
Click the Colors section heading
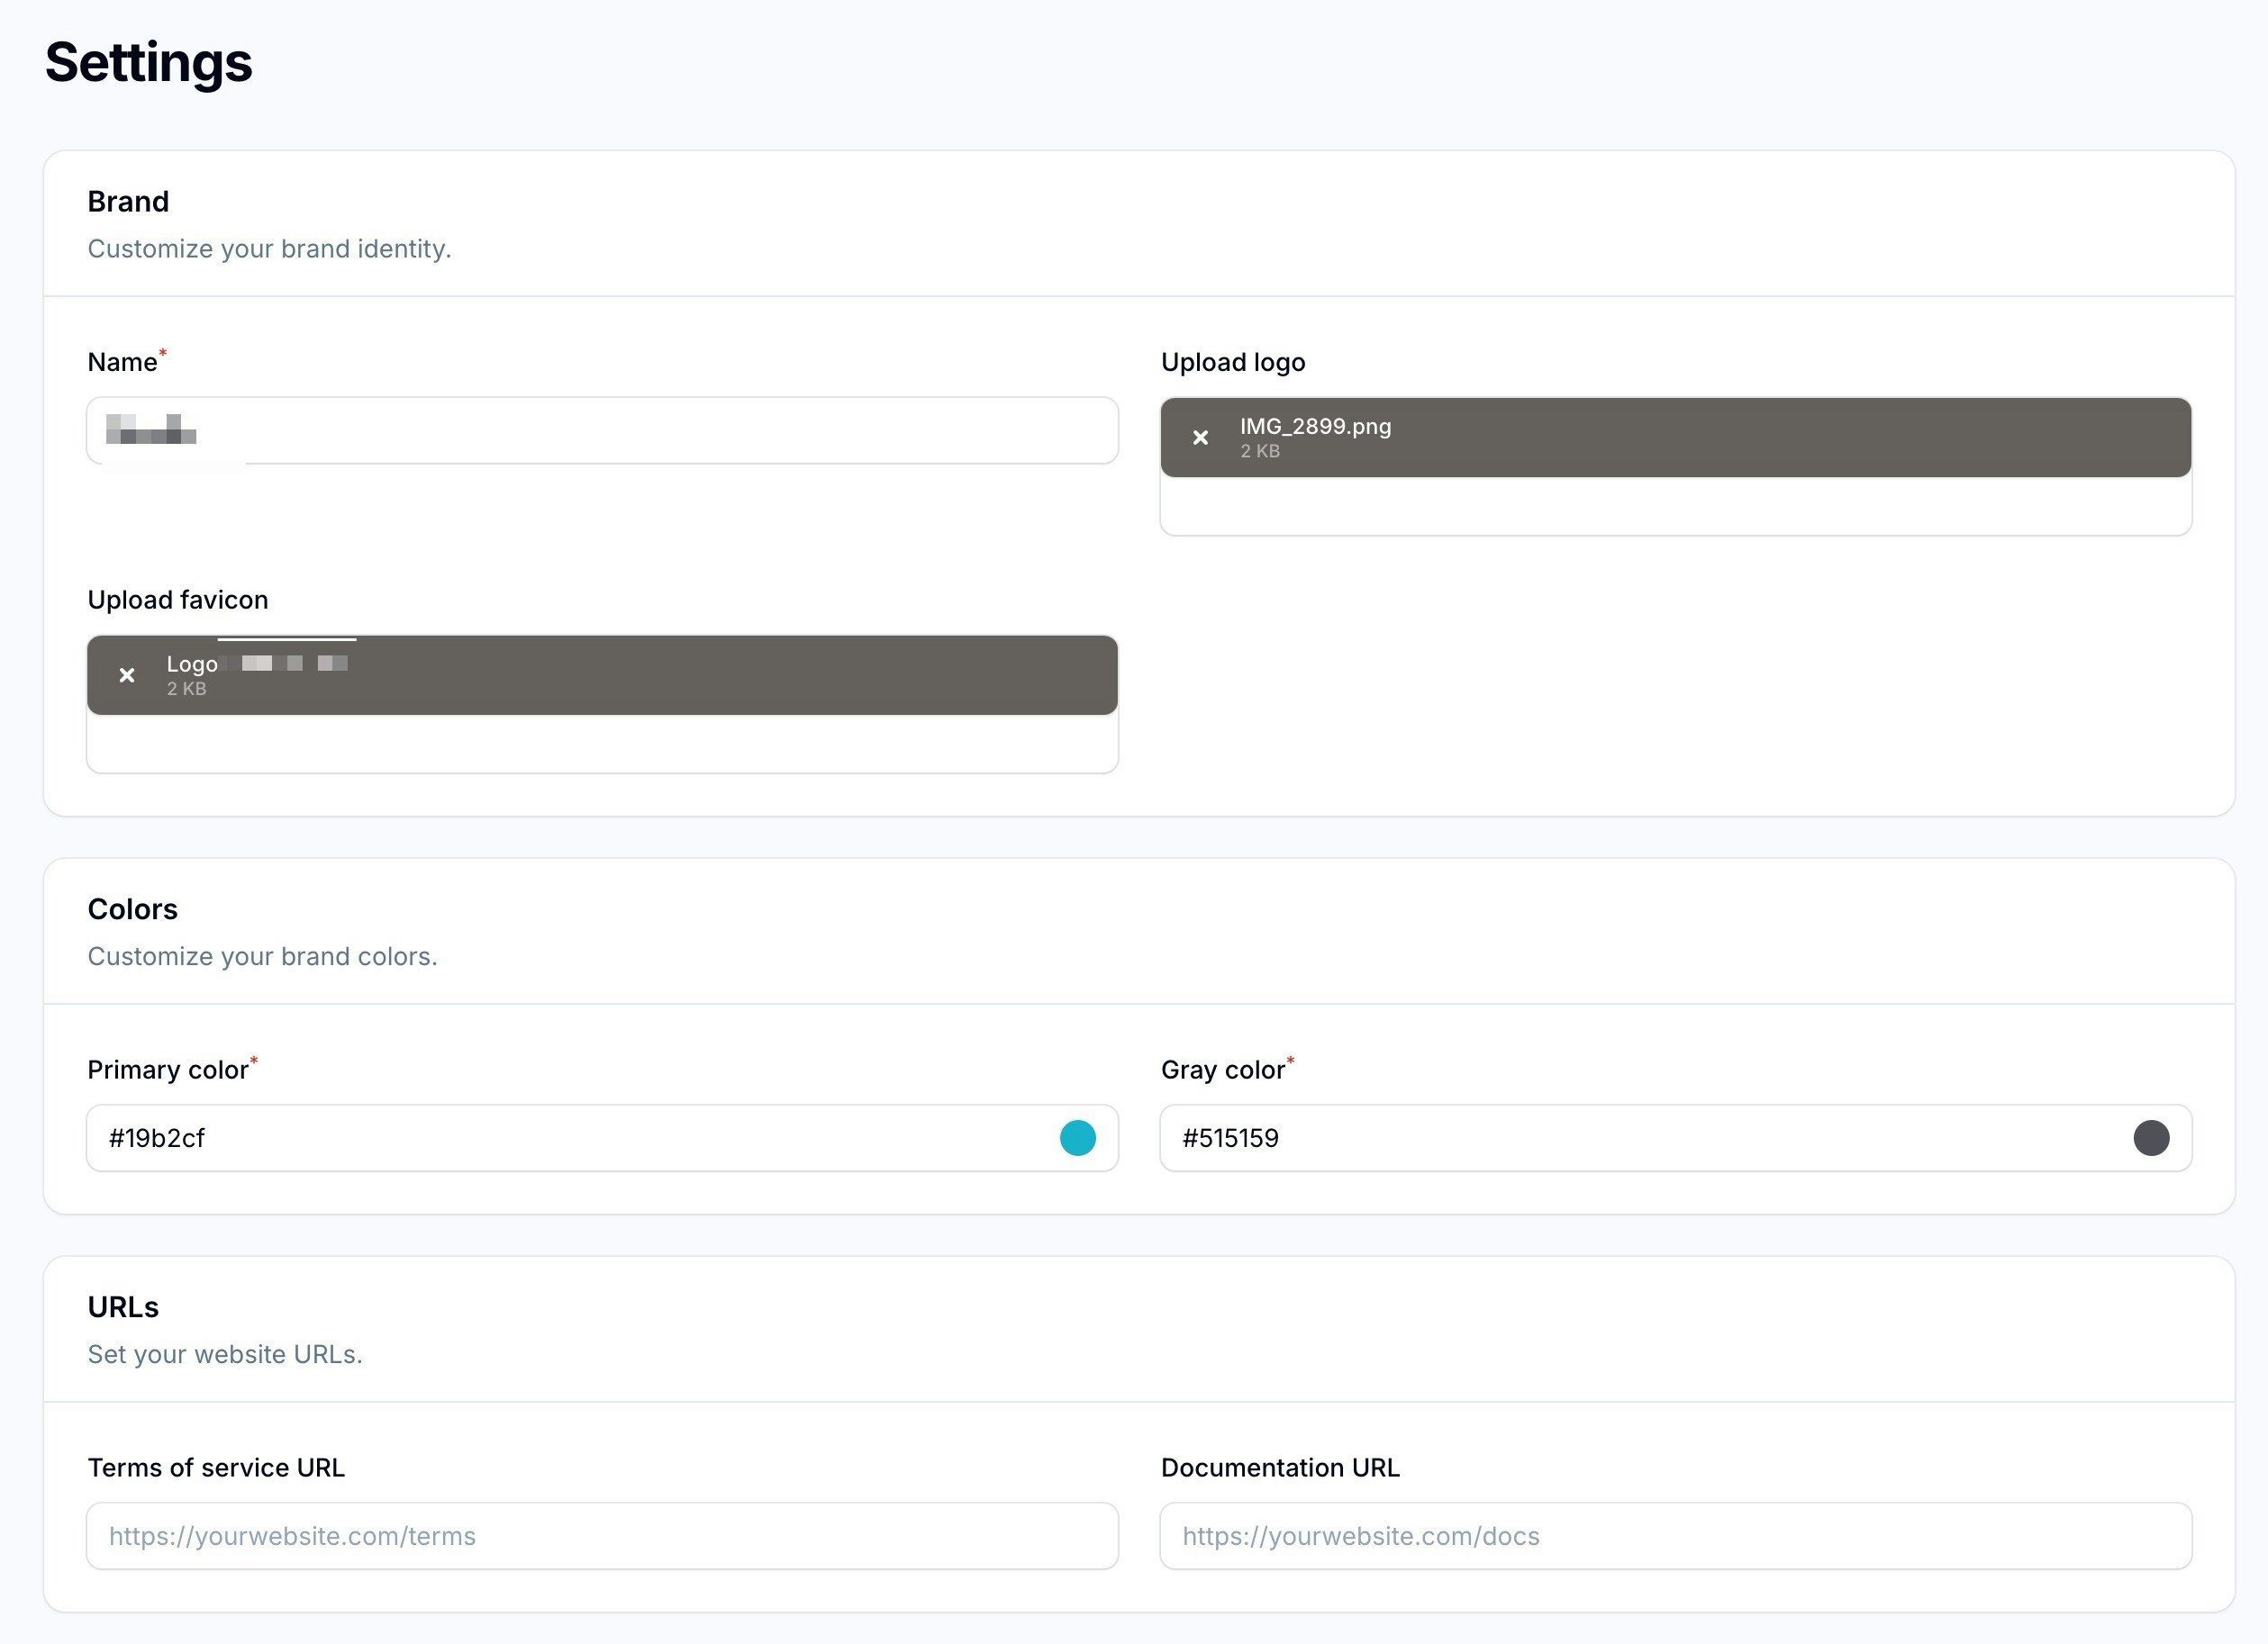132,908
